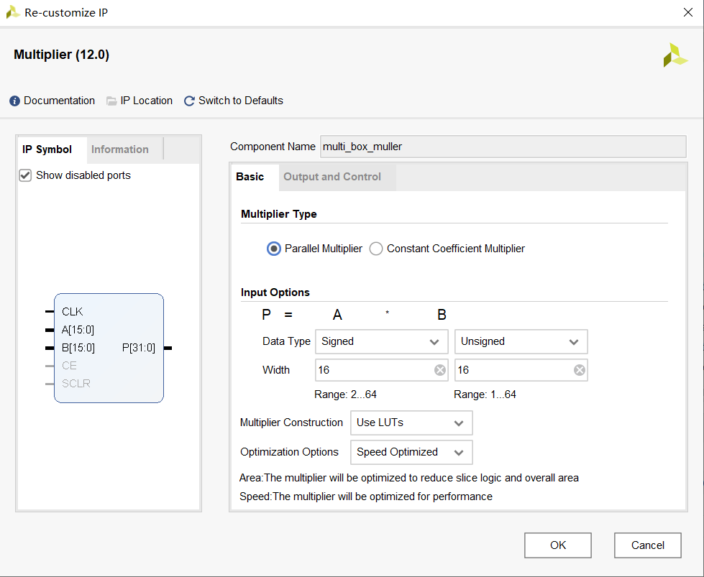704x577 pixels.
Task: Clear the B width field with X icon
Action: tap(579, 370)
